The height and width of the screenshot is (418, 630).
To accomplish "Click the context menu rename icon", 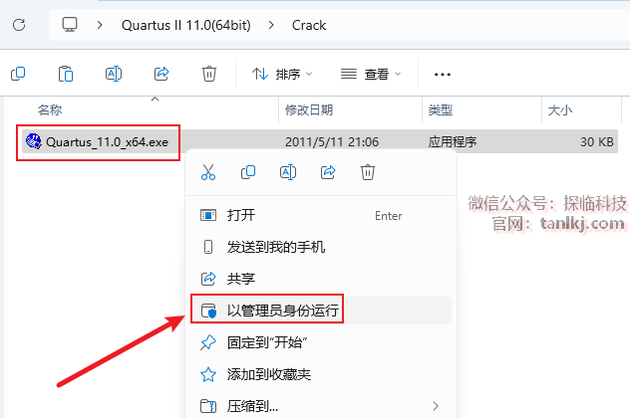I will tap(288, 172).
